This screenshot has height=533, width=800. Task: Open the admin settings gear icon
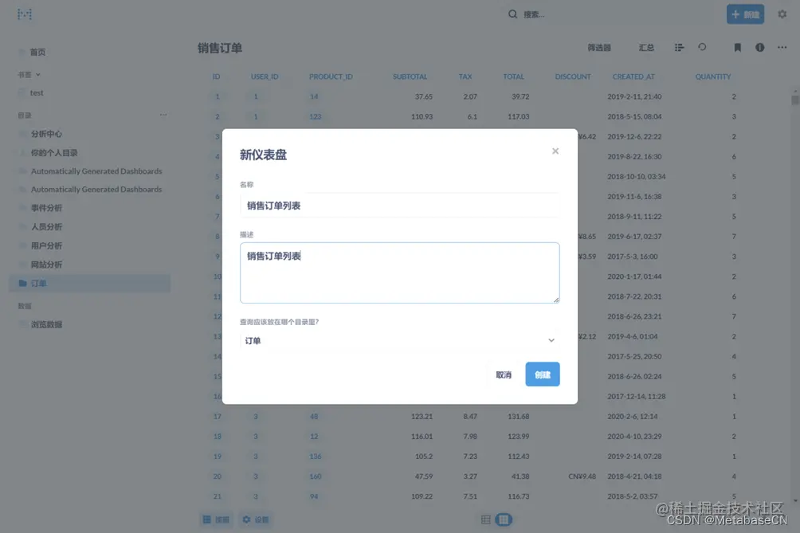[782, 14]
